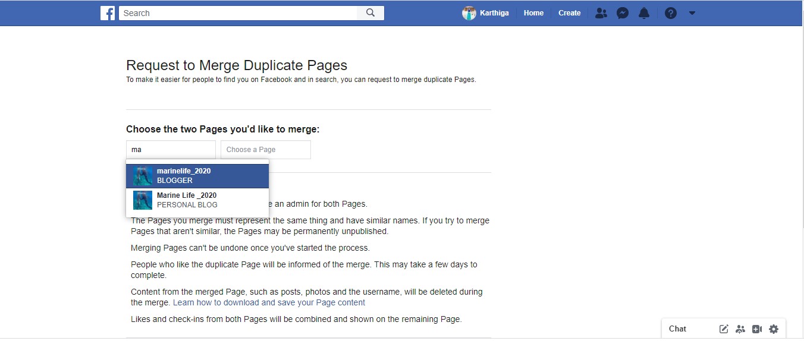
Task: Open Learn how to download Page content link
Action: click(269, 302)
